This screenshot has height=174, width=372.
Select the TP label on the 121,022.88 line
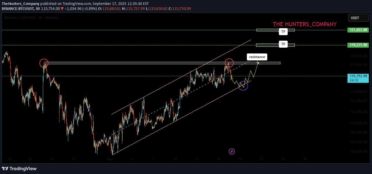pyautogui.click(x=283, y=32)
